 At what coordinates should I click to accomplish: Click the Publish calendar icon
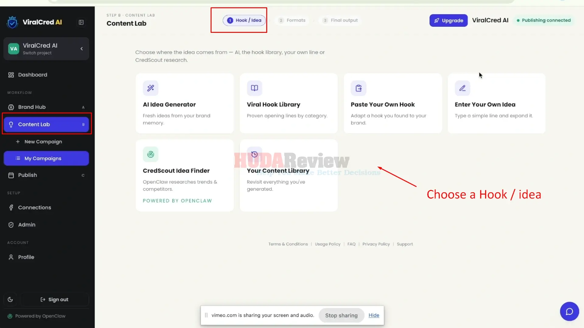pyautogui.click(x=11, y=175)
